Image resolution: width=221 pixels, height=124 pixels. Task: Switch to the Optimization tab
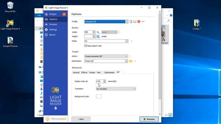click(109, 72)
